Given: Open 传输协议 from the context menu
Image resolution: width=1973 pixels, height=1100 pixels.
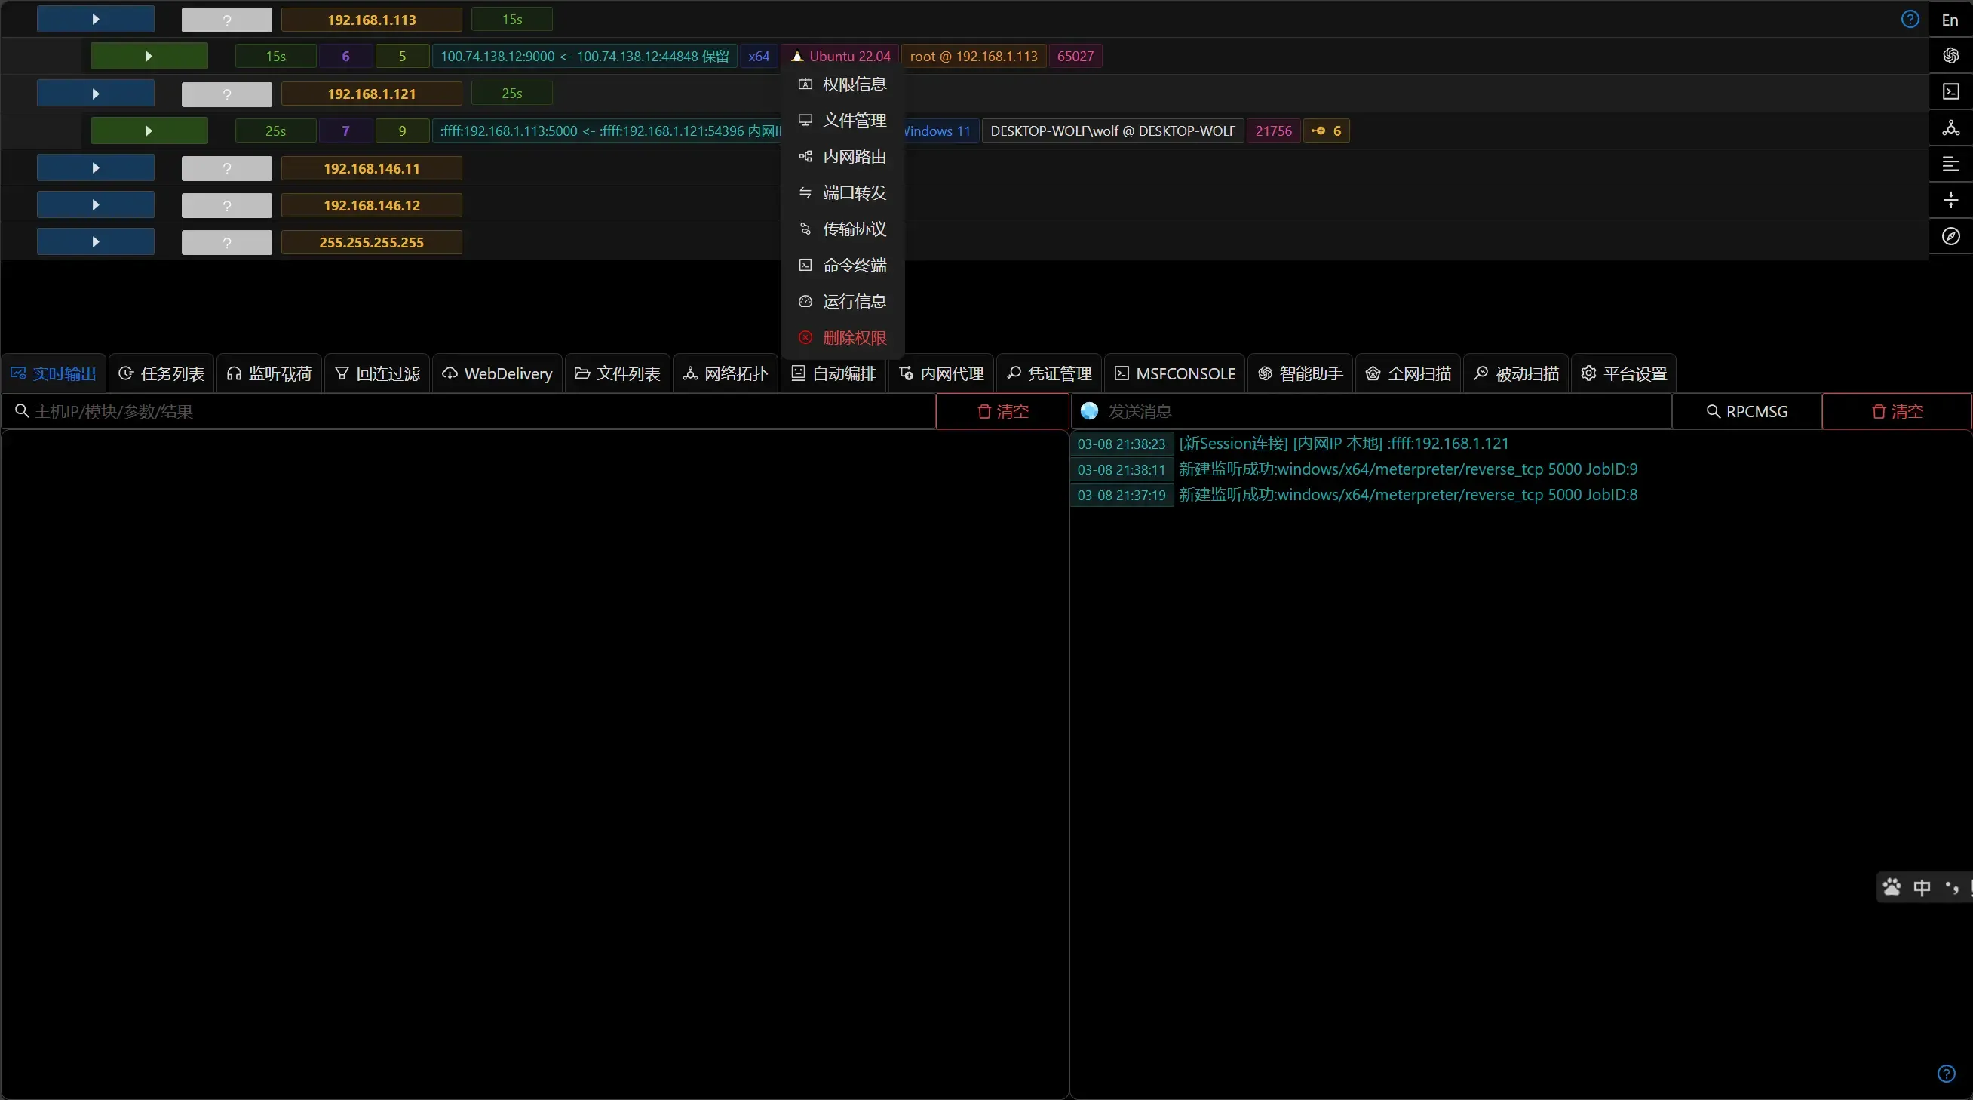Looking at the screenshot, I should click(842, 229).
